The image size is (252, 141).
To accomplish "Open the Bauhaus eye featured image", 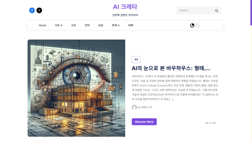I will click(x=76, y=88).
